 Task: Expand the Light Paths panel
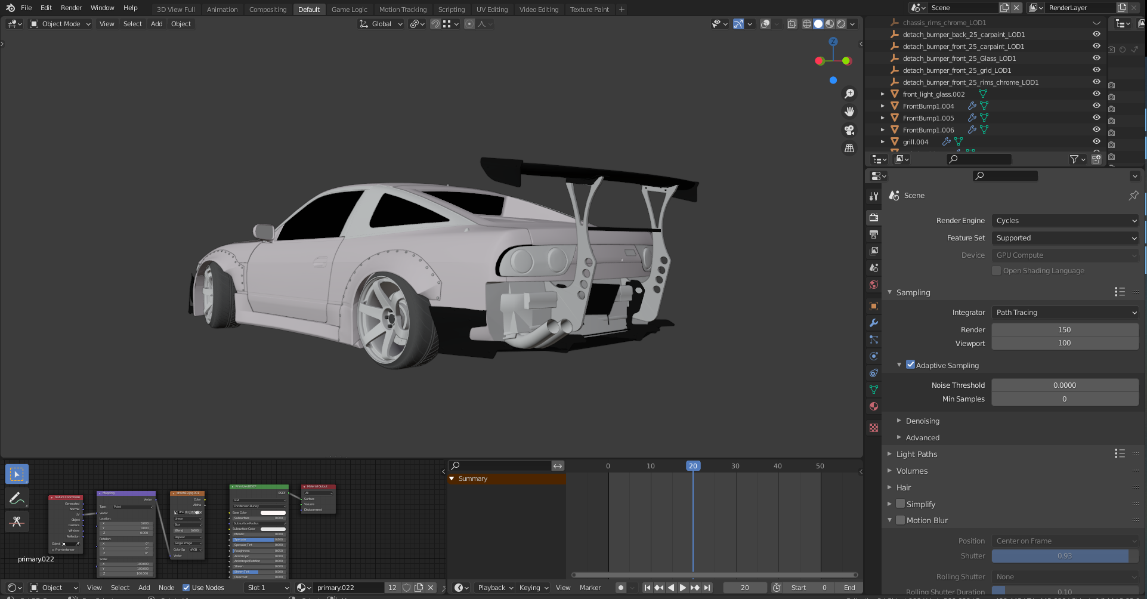tap(917, 454)
